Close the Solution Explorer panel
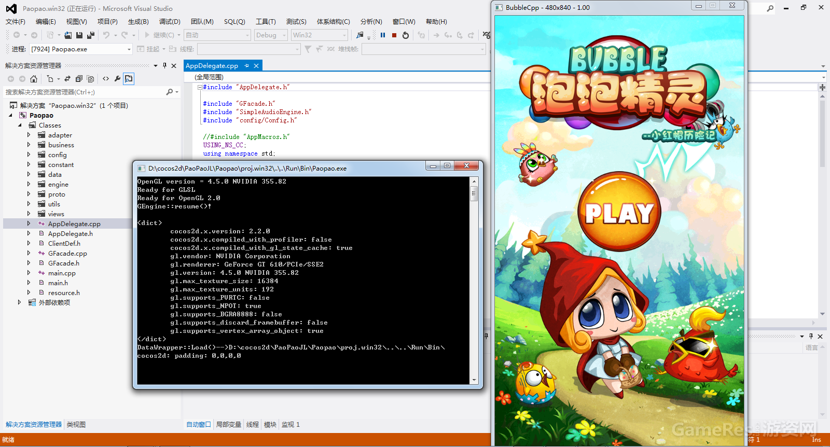 point(174,65)
